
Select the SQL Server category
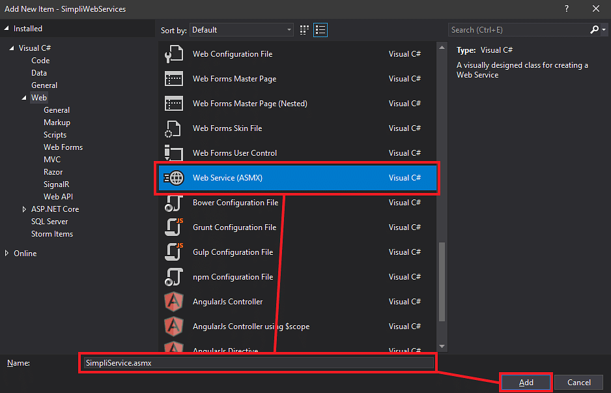(x=50, y=222)
